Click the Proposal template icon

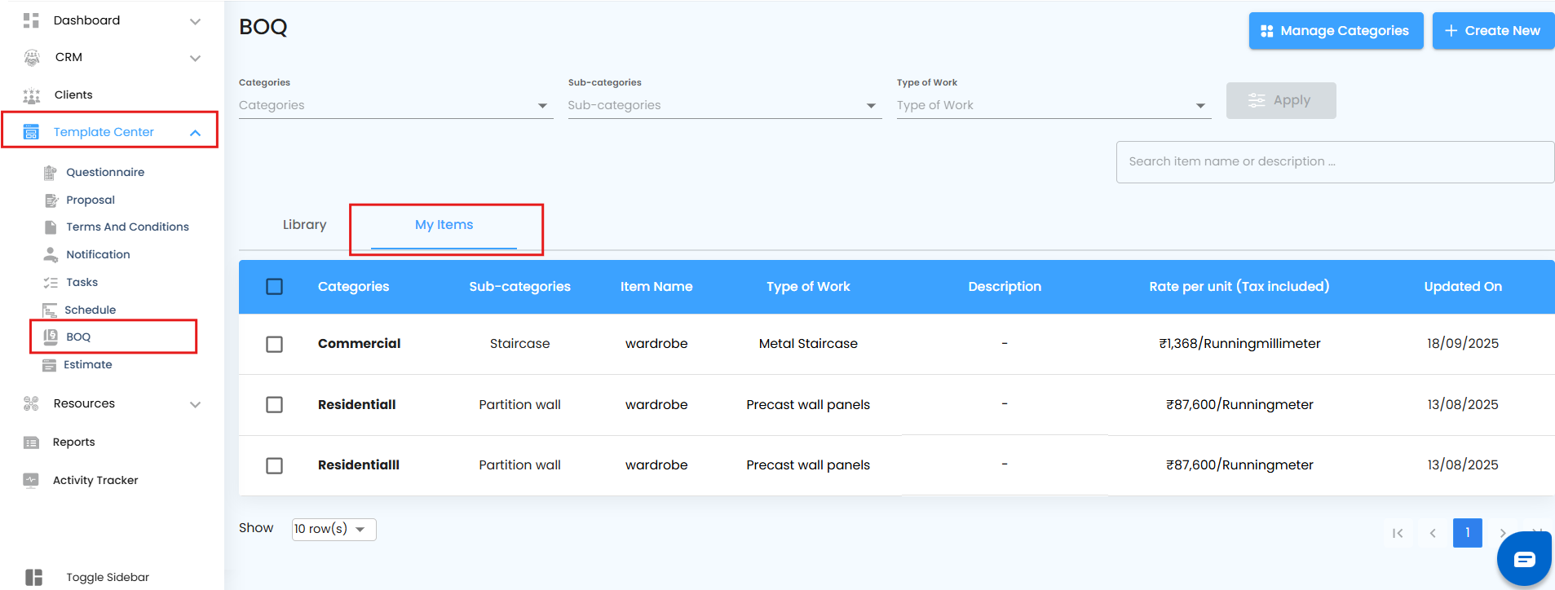point(51,200)
